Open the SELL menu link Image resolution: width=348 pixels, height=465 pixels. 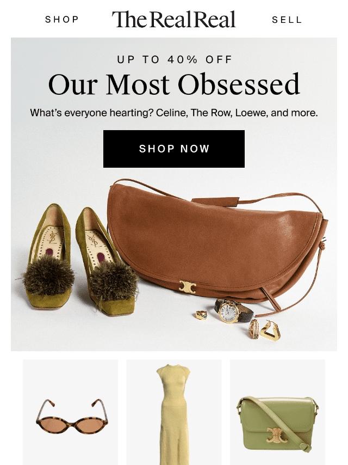(287, 20)
